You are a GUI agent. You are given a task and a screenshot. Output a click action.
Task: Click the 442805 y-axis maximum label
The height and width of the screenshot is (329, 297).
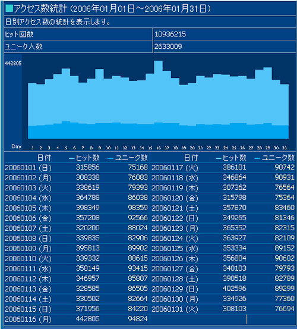point(13,64)
